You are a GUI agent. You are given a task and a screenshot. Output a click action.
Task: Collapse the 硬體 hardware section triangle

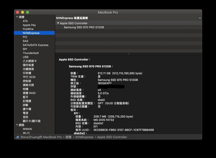pos(17,17)
